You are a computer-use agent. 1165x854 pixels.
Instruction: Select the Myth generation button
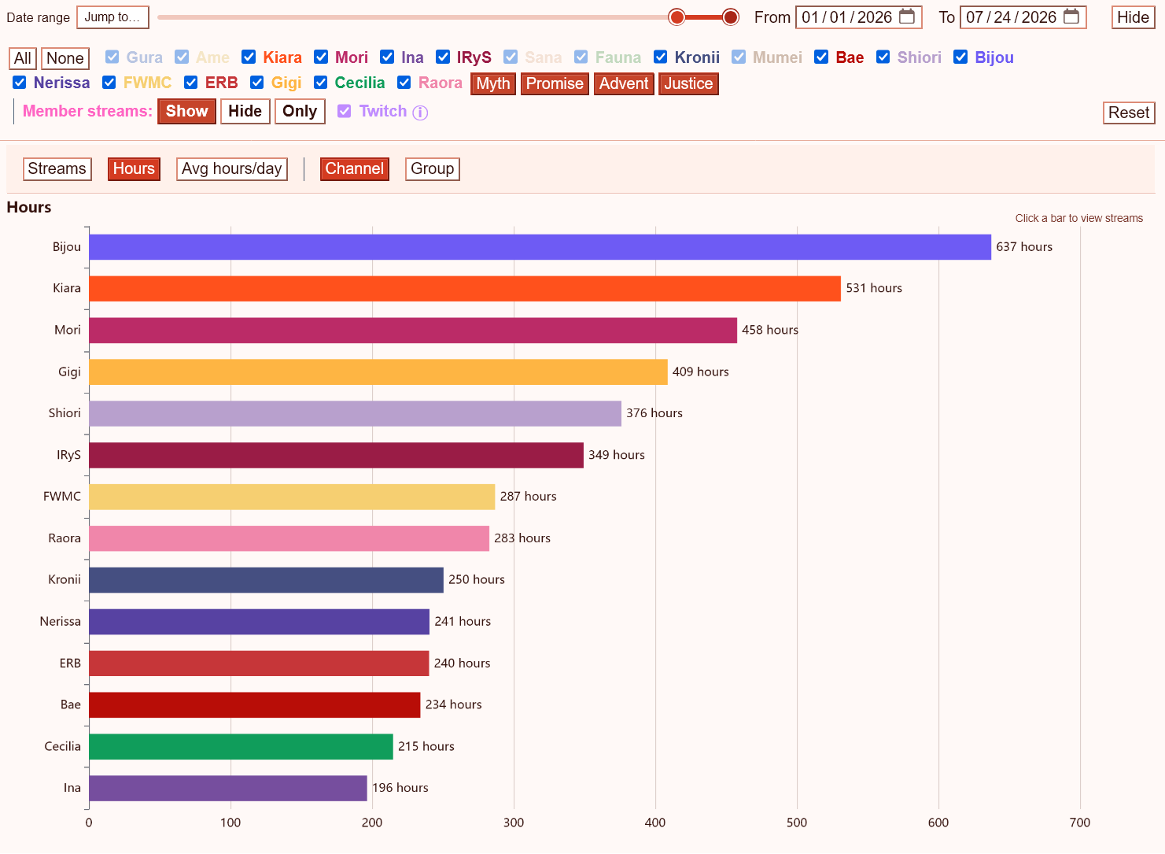point(493,83)
